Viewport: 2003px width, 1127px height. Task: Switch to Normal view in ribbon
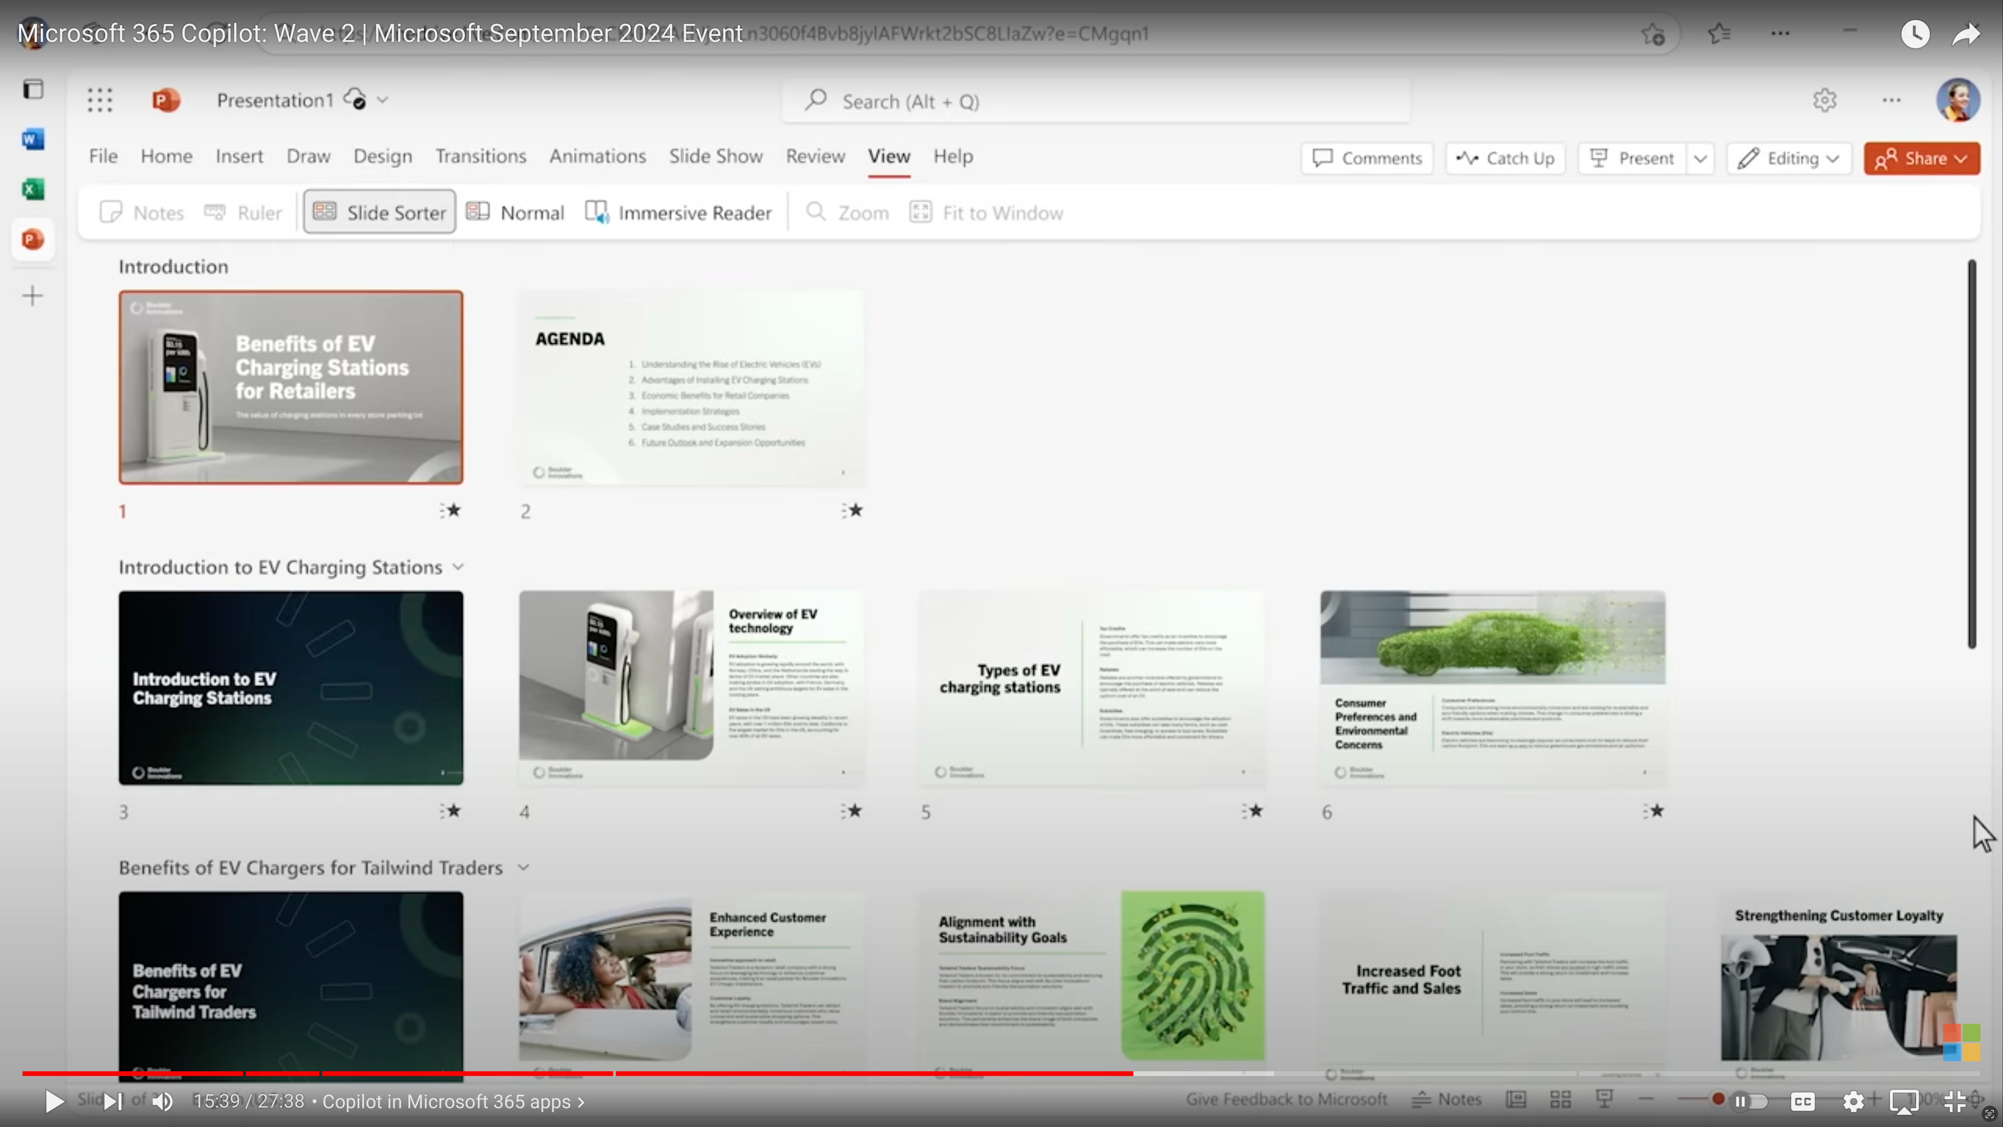tap(515, 212)
